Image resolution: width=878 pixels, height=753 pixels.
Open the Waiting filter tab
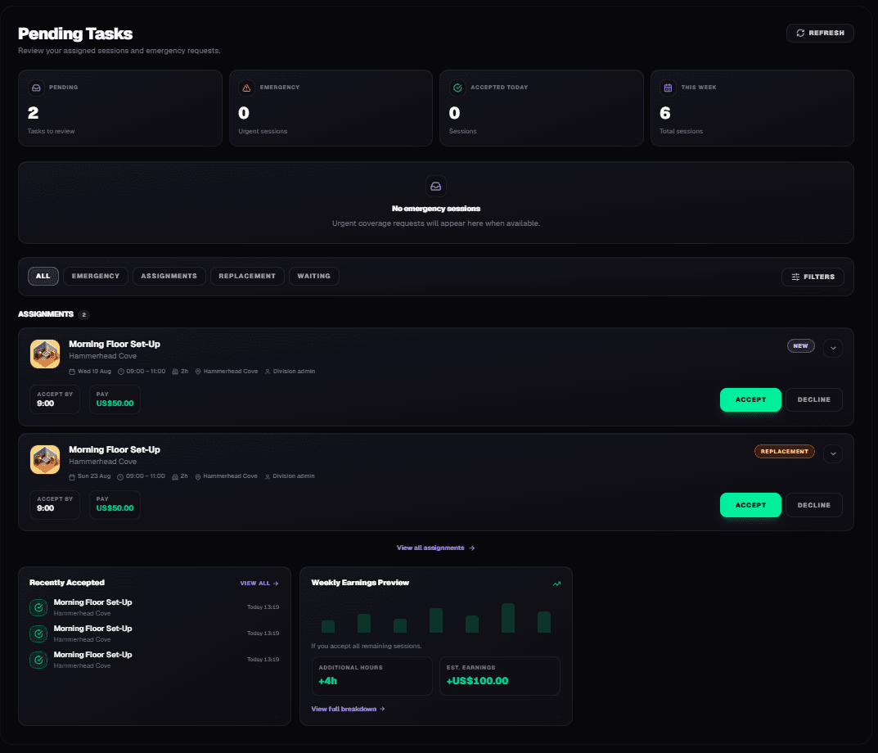(x=313, y=276)
